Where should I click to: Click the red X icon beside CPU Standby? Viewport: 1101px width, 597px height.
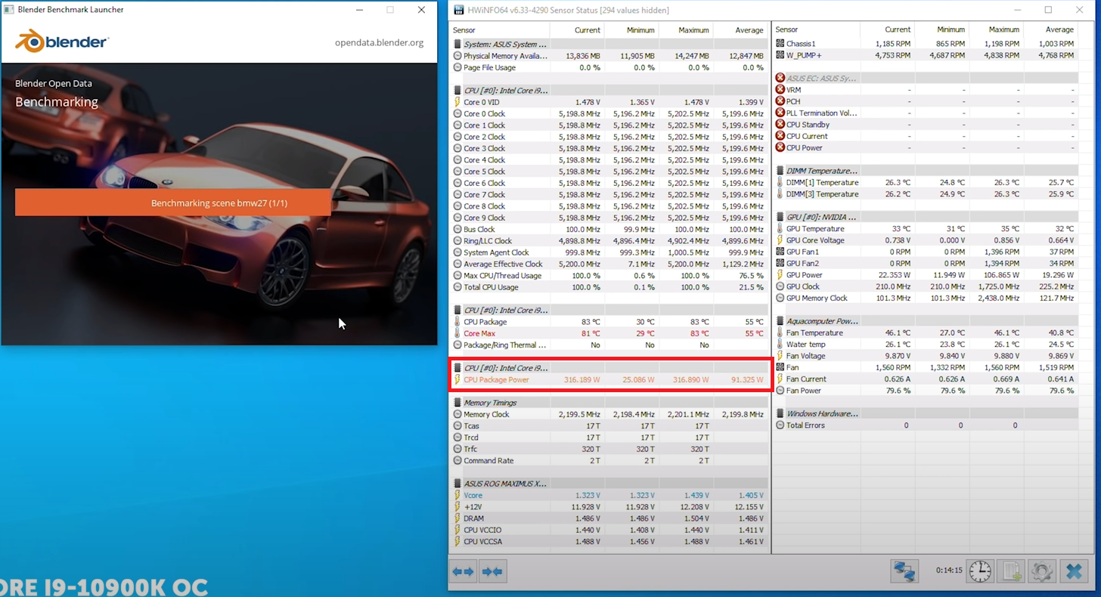click(x=780, y=125)
